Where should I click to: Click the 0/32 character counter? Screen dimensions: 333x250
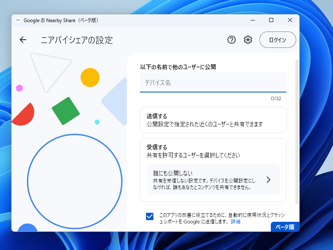[x=276, y=99]
